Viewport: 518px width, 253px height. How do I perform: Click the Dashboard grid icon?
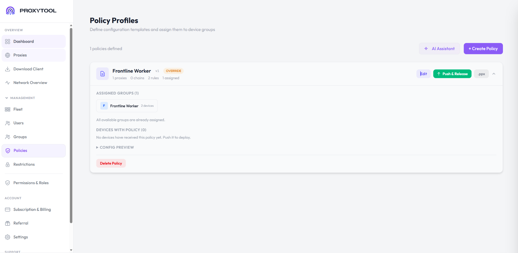[x=8, y=42]
